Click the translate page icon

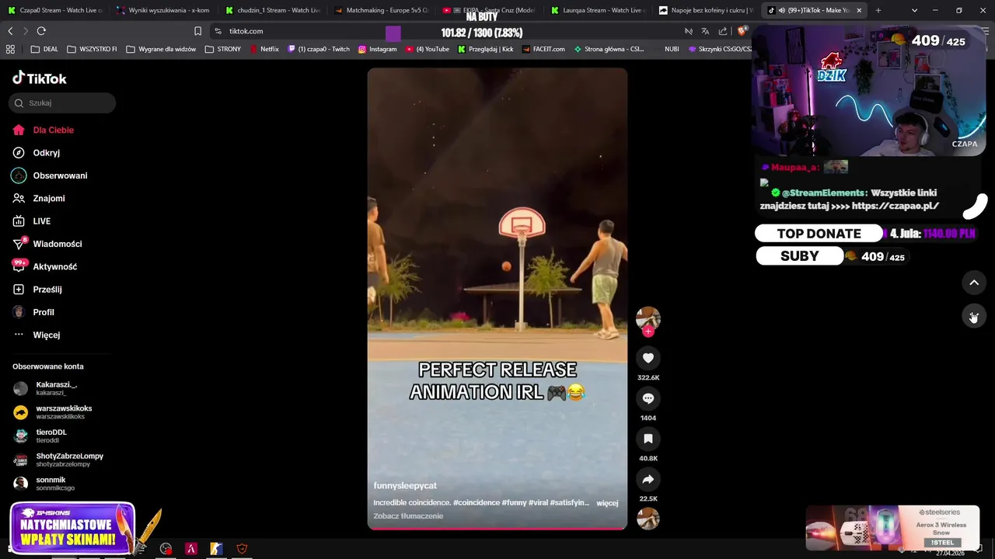coord(705,31)
